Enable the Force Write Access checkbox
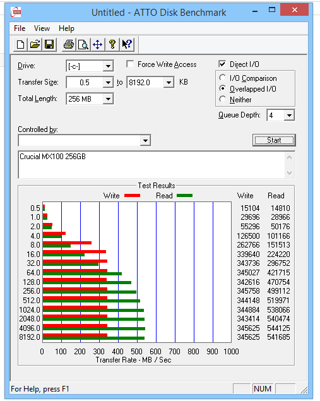The height and width of the screenshot is (401, 320). pos(130,64)
